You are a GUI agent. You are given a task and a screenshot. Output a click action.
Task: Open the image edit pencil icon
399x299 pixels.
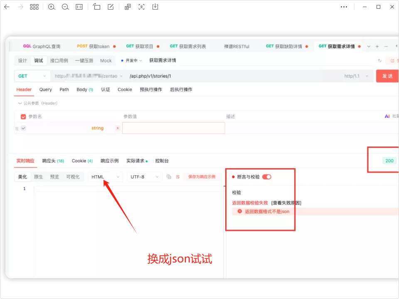pyautogui.click(x=111, y=7)
